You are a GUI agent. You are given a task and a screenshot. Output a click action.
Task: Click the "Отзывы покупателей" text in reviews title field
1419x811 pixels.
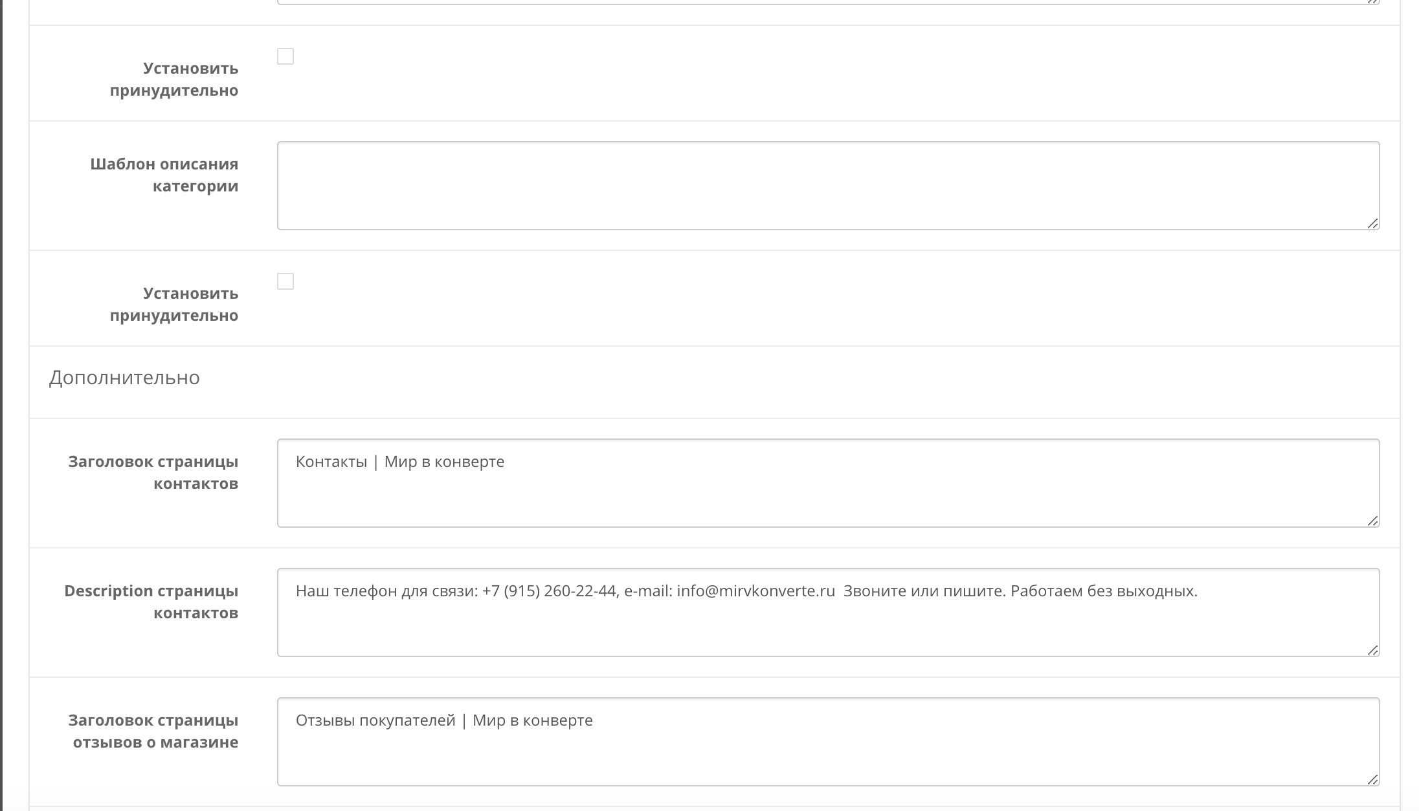375,720
